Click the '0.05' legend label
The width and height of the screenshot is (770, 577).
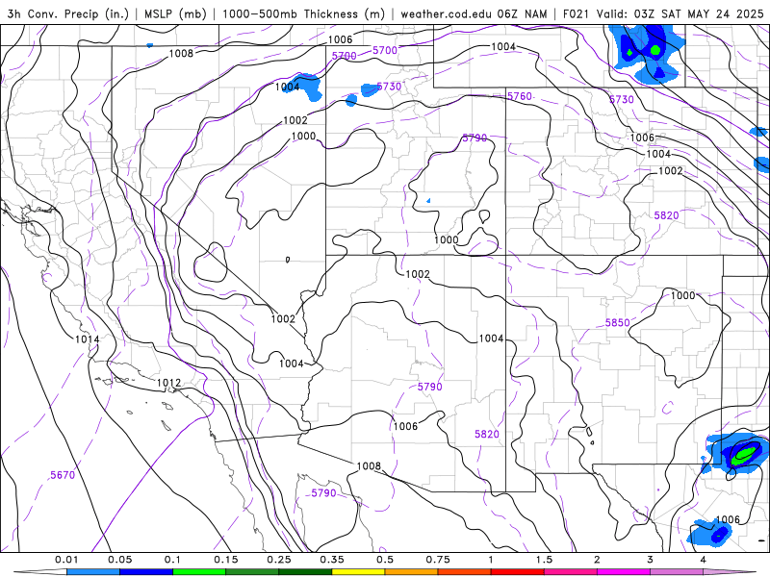(119, 560)
